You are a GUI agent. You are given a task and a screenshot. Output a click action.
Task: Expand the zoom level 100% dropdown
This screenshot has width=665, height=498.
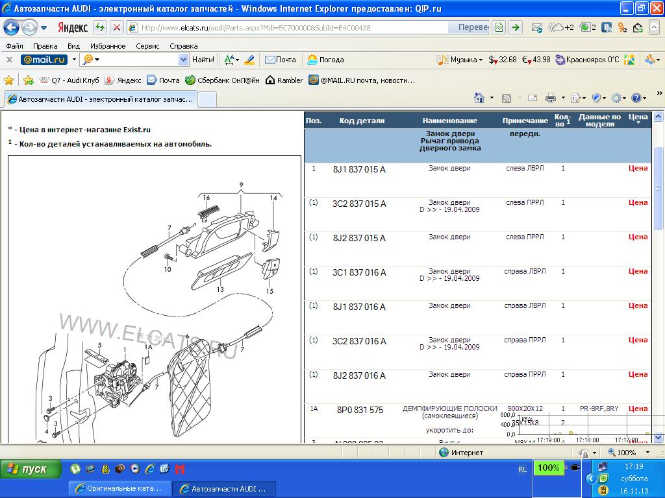[647, 453]
